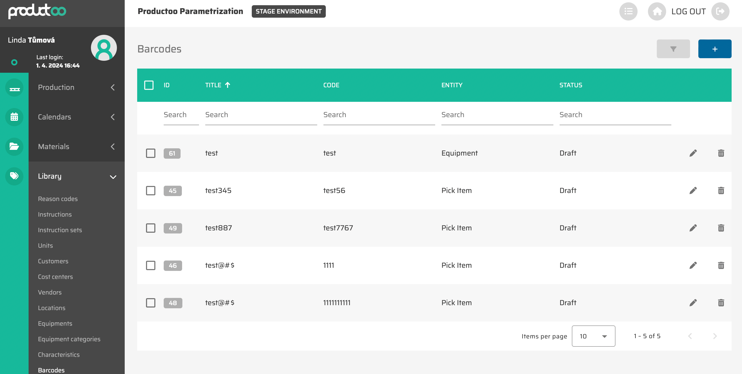Edit barcode test345 with pencil icon
The height and width of the screenshot is (374, 742).
693,191
